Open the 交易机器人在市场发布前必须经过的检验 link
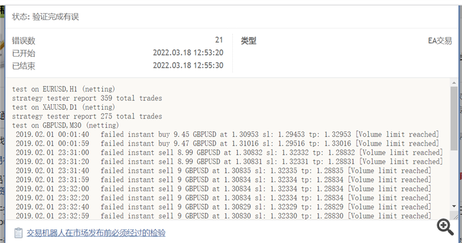Viewport: 462px width, 243px height. [96, 233]
